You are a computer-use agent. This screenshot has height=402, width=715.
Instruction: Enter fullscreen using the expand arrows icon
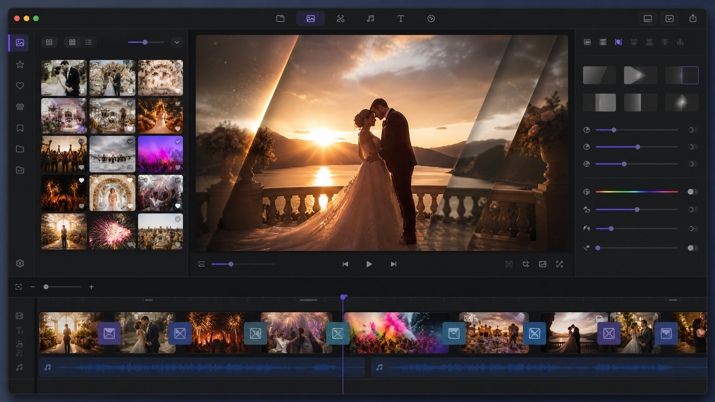tap(559, 264)
